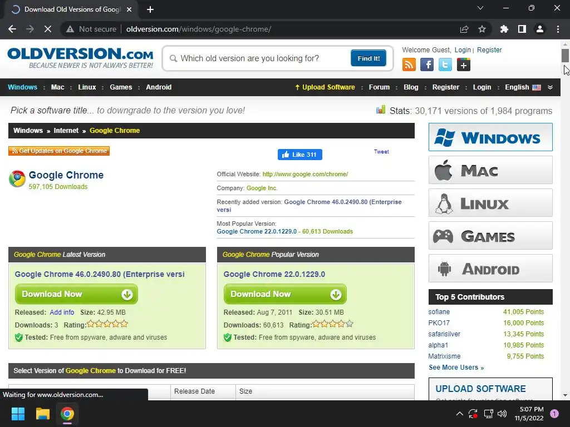Image resolution: width=570 pixels, height=427 pixels.
Task: Click the Facebook Like 311 button
Action: coord(300,155)
